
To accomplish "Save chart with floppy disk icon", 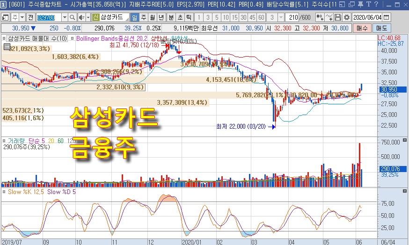I will pos(337,17).
